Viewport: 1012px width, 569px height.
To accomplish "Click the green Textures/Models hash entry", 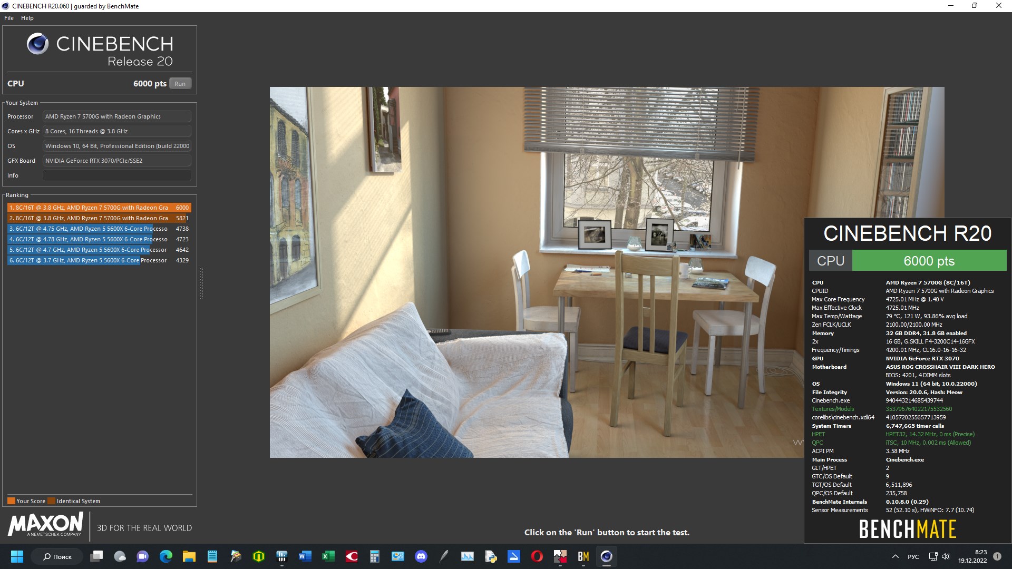I will pyautogui.click(x=919, y=409).
